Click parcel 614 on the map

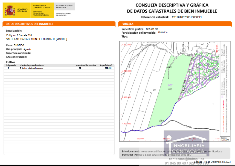[154, 90]
